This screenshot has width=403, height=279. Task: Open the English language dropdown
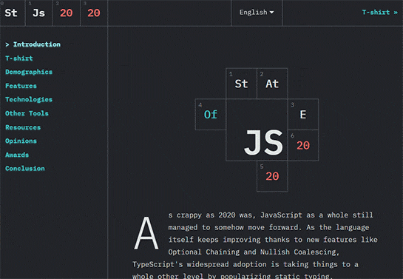pos(257,13)
